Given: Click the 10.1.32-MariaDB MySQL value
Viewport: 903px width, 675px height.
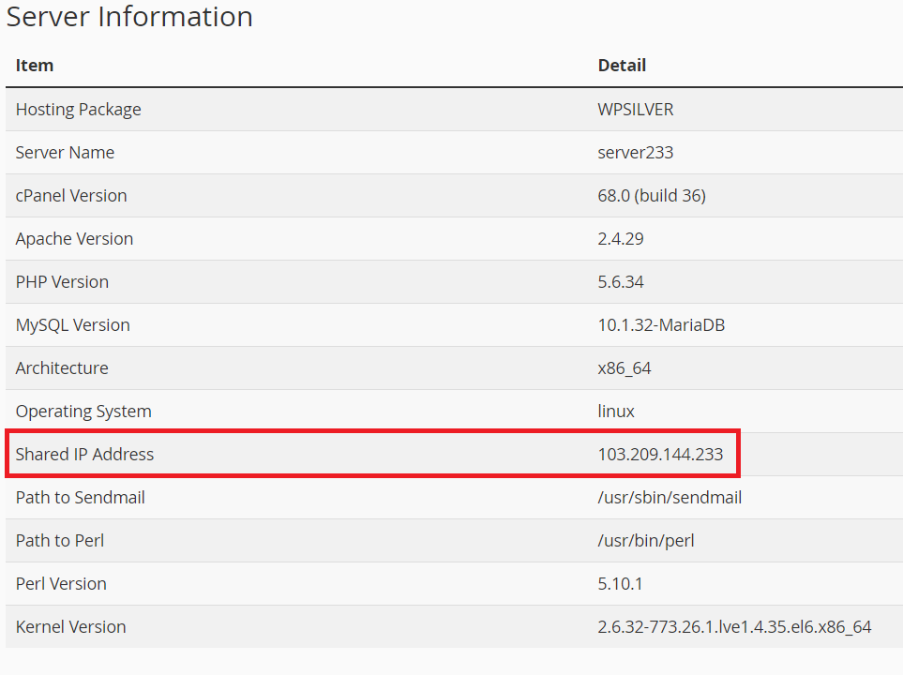Looking at the screenshot, I should 661,325.
